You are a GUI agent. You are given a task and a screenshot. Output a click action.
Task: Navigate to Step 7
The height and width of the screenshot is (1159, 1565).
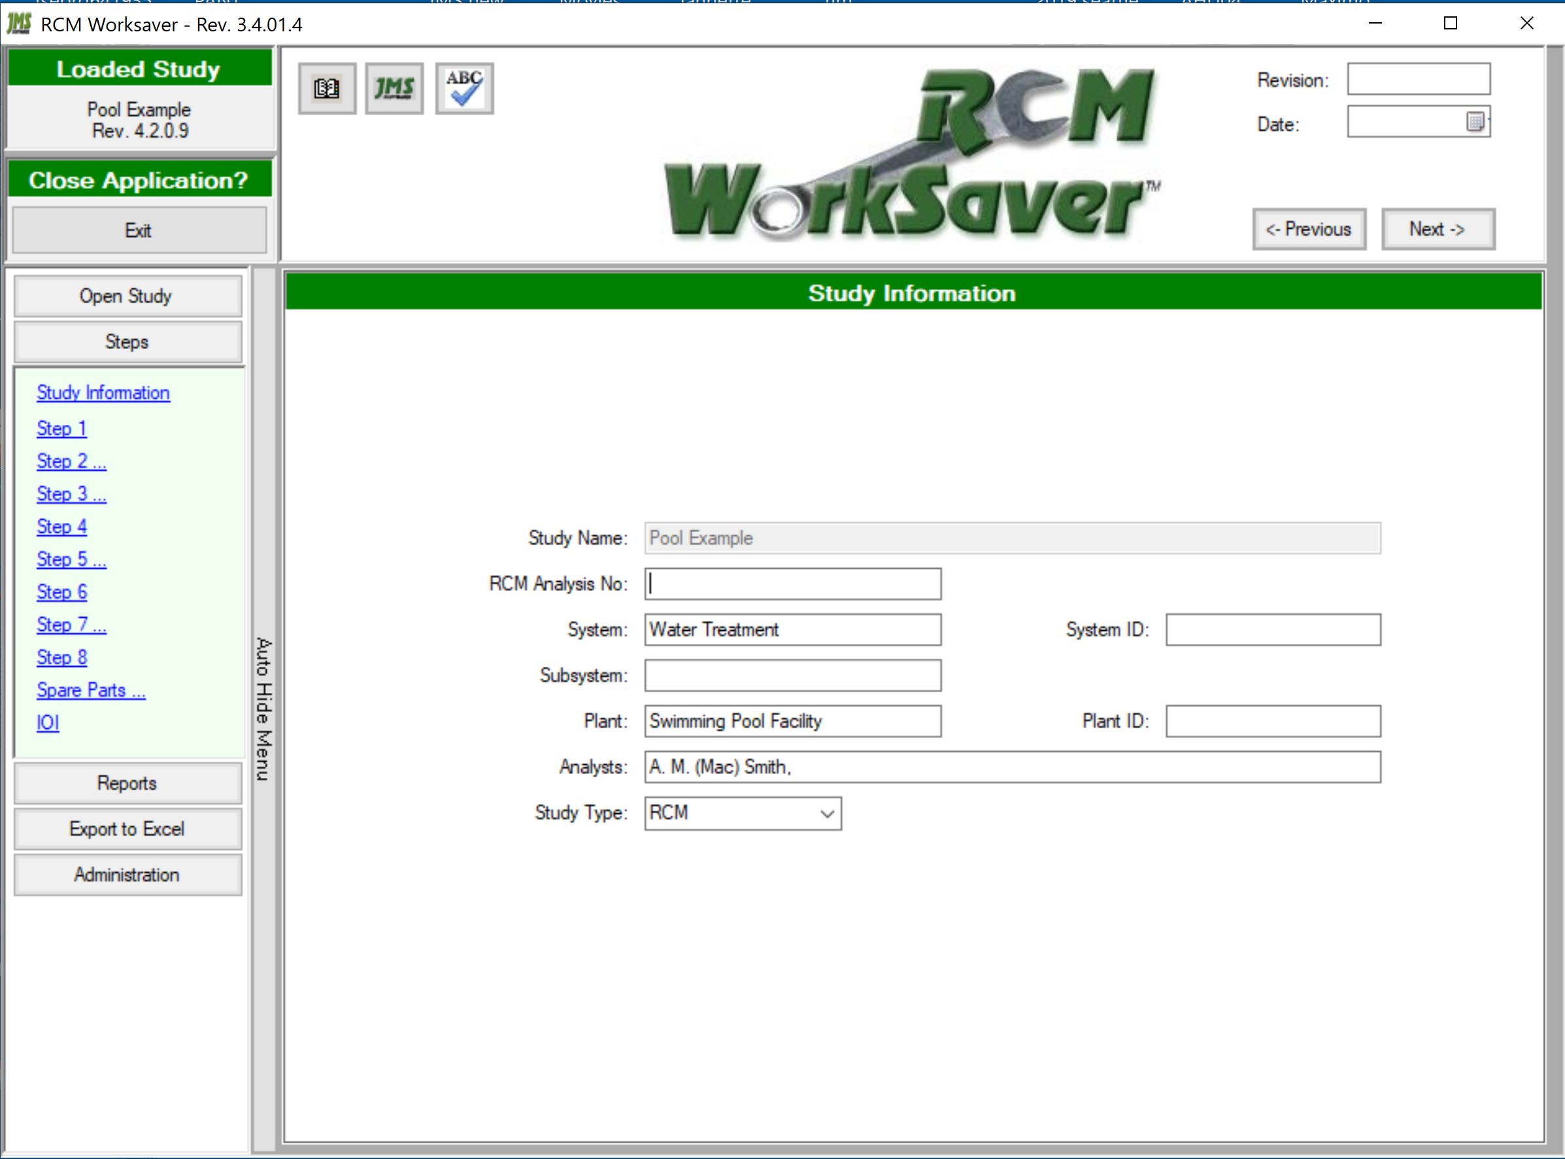[x=71, y=624]
